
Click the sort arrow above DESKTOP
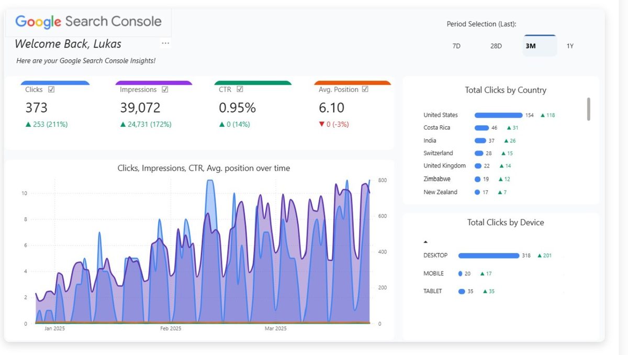[x=425, y=242]
